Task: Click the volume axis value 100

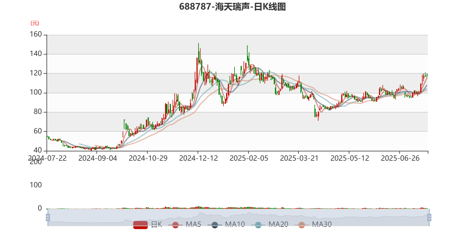Action: [36, 185]
